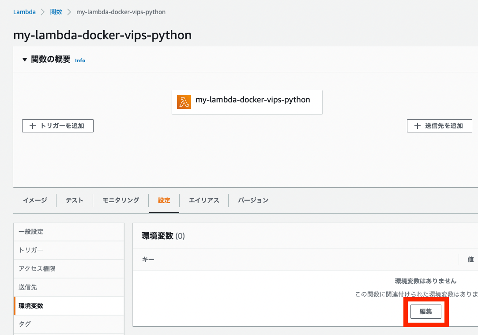This screenshot has width=478, height=335.
Task: Go to Lambda breadcrumb link
Action: [24, 12]
